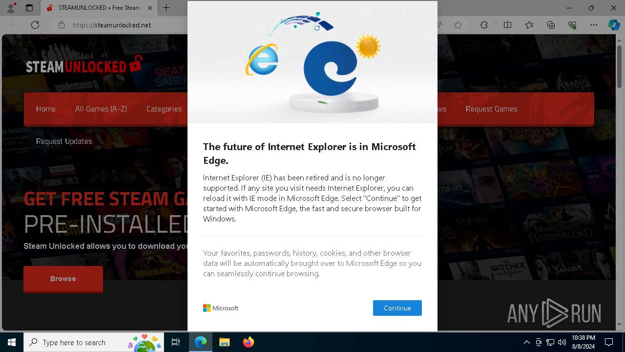The width and height of the screenshot is (625, 352).
Task: Click Continue in the Edge dialog
Action: [397, 308]
